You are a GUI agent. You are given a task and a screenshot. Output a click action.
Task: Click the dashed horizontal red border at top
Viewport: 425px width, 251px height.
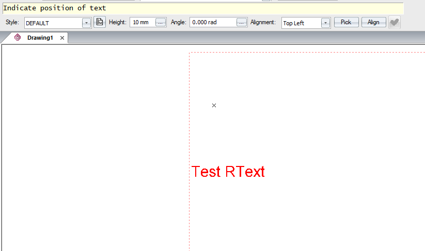click(310, 53)
